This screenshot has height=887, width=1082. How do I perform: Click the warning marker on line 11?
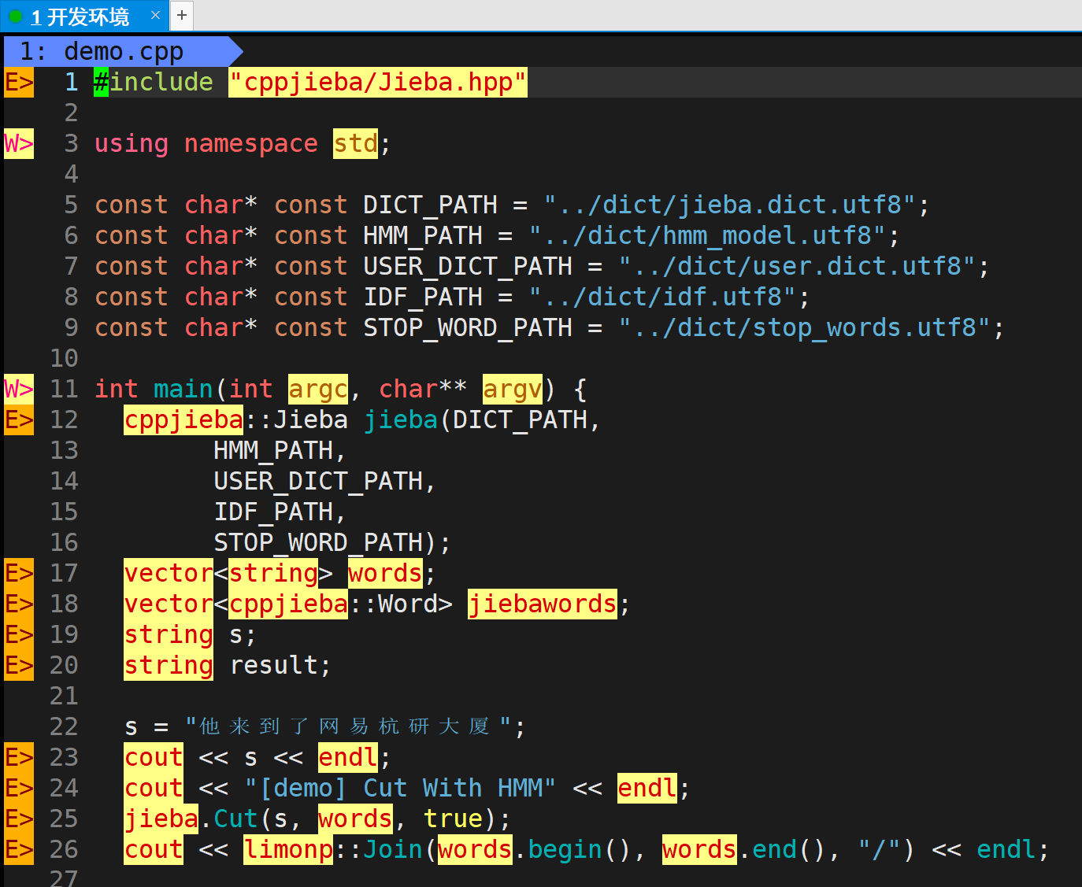[19, 389]
